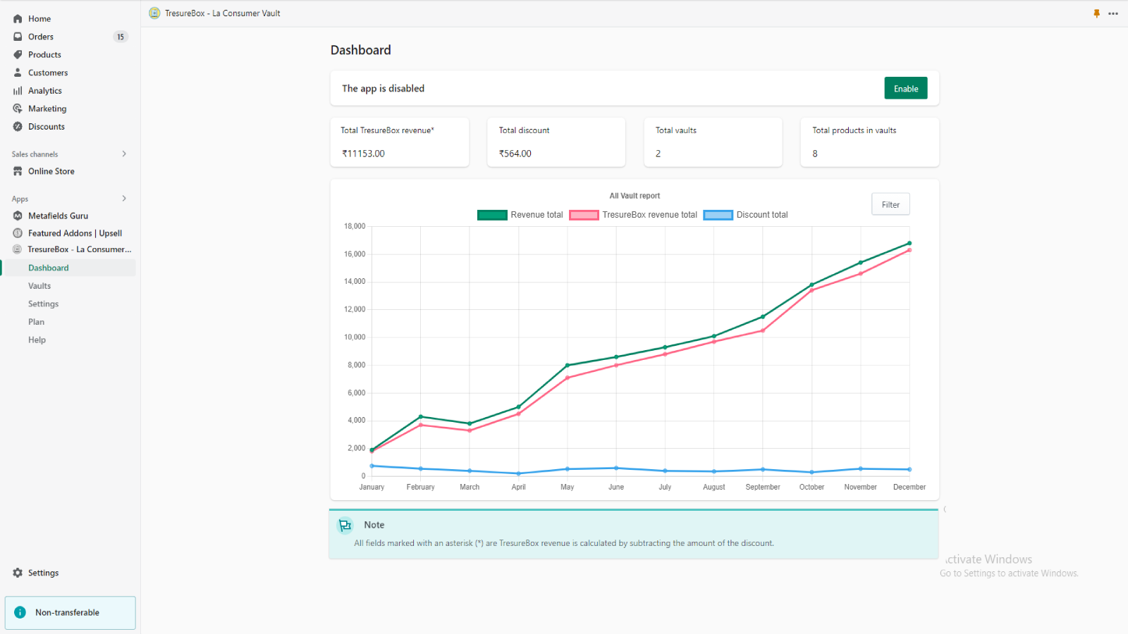Click the Discounts percent badge icon

pyautogui.click(x=18, y=127)
